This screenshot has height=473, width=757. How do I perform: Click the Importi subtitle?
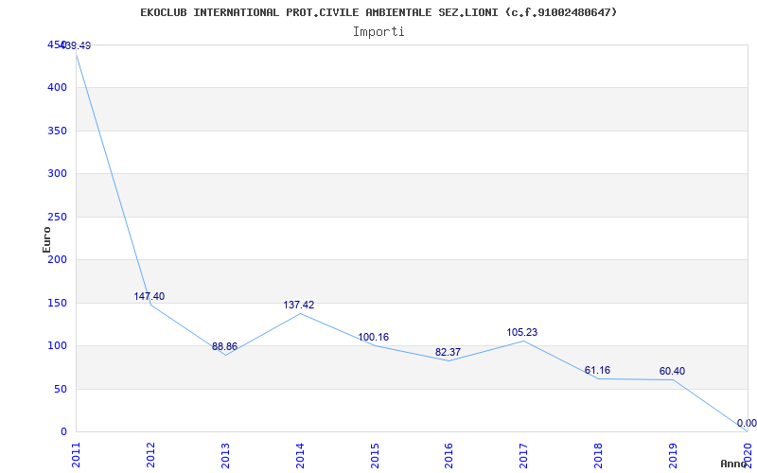pyautogui.click(x=378, y=32)
